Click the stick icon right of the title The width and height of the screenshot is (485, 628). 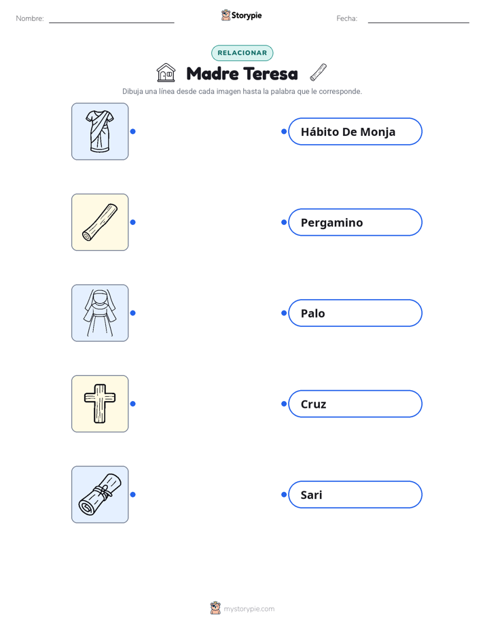coord(318,73)
